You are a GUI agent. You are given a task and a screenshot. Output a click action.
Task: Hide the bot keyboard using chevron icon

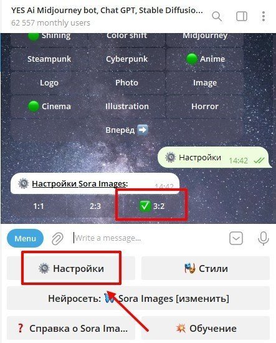236,238
